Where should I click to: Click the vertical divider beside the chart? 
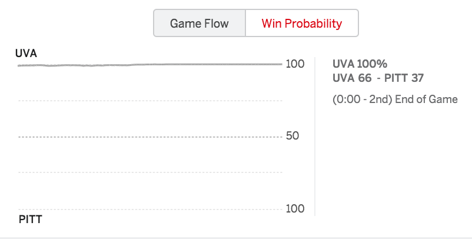click(x=315, y=137)
